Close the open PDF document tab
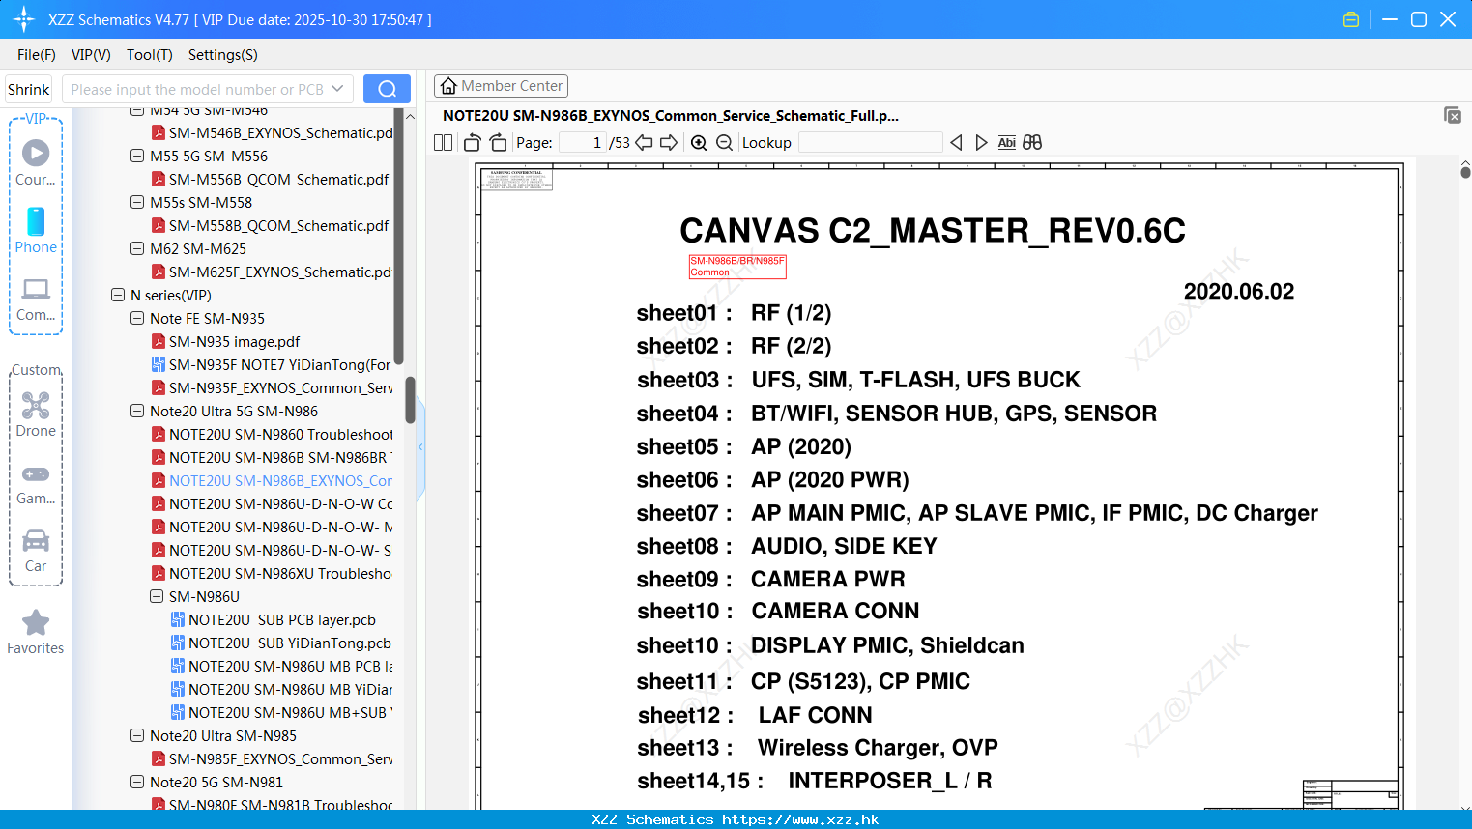Screen dimensions: 1472x829 1452,115
